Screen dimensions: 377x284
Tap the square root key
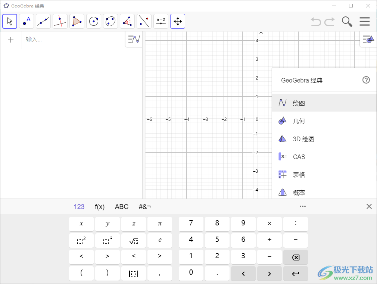click(x=134, y=240)
